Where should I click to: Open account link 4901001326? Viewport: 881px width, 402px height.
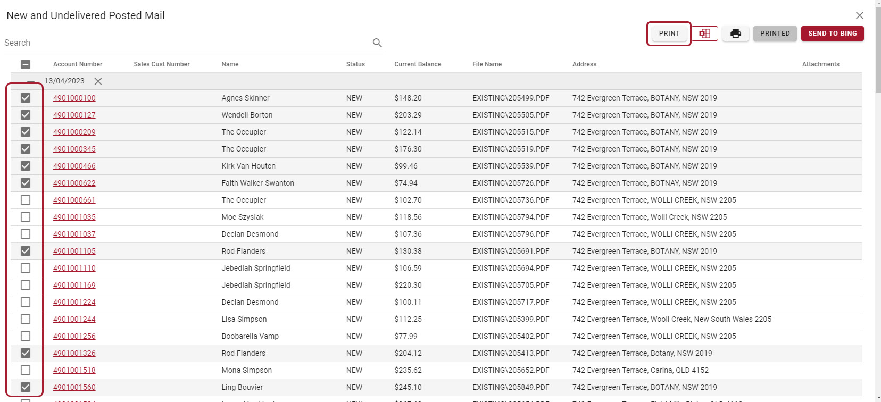tap(74, 353)
